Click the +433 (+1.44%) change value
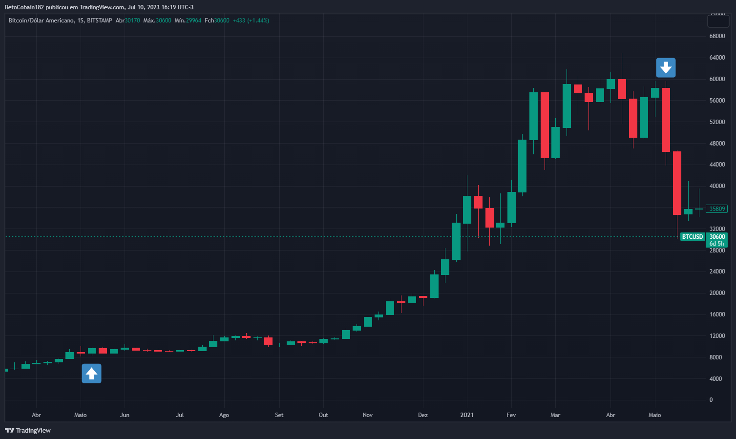The height and width of the screenshot is (439, 736). pyautogui.click(x=251, y=21)
